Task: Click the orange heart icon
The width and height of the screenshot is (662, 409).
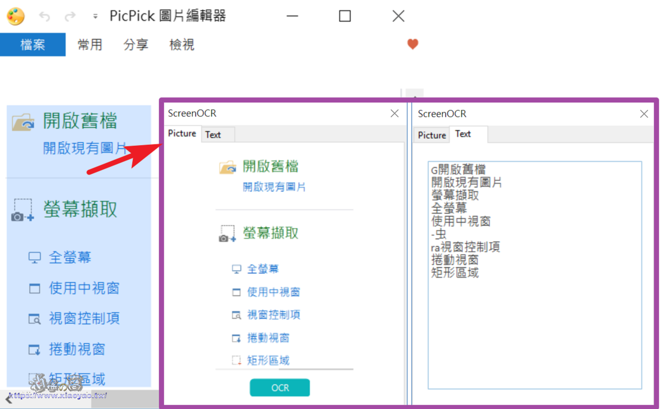Action: 412,44
